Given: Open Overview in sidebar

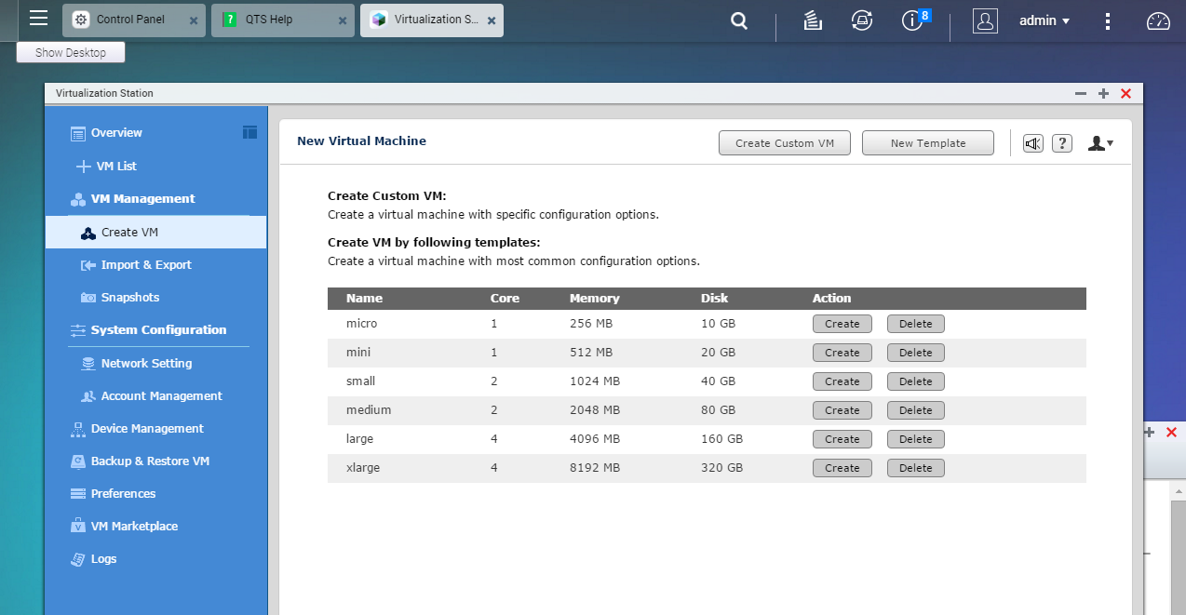Looking at the screenshot, I should click(x=116, y=133).
